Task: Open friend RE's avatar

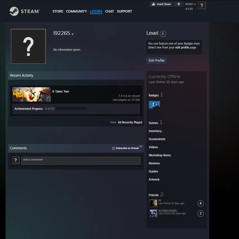Action: tap(153, 203)
